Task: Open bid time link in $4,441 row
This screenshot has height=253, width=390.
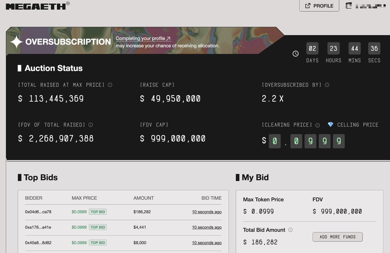Action: tap(207, 227)
